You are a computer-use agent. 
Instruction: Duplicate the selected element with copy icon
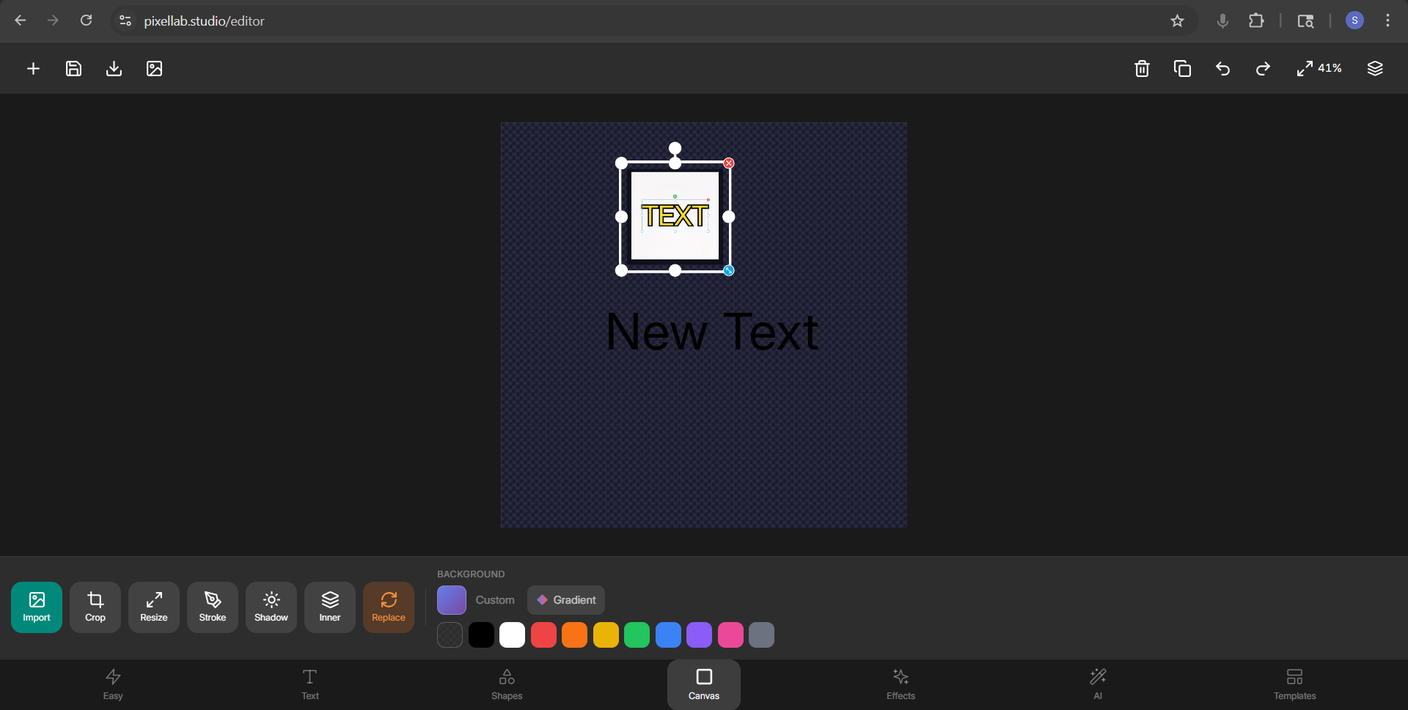click(1182, 69)
